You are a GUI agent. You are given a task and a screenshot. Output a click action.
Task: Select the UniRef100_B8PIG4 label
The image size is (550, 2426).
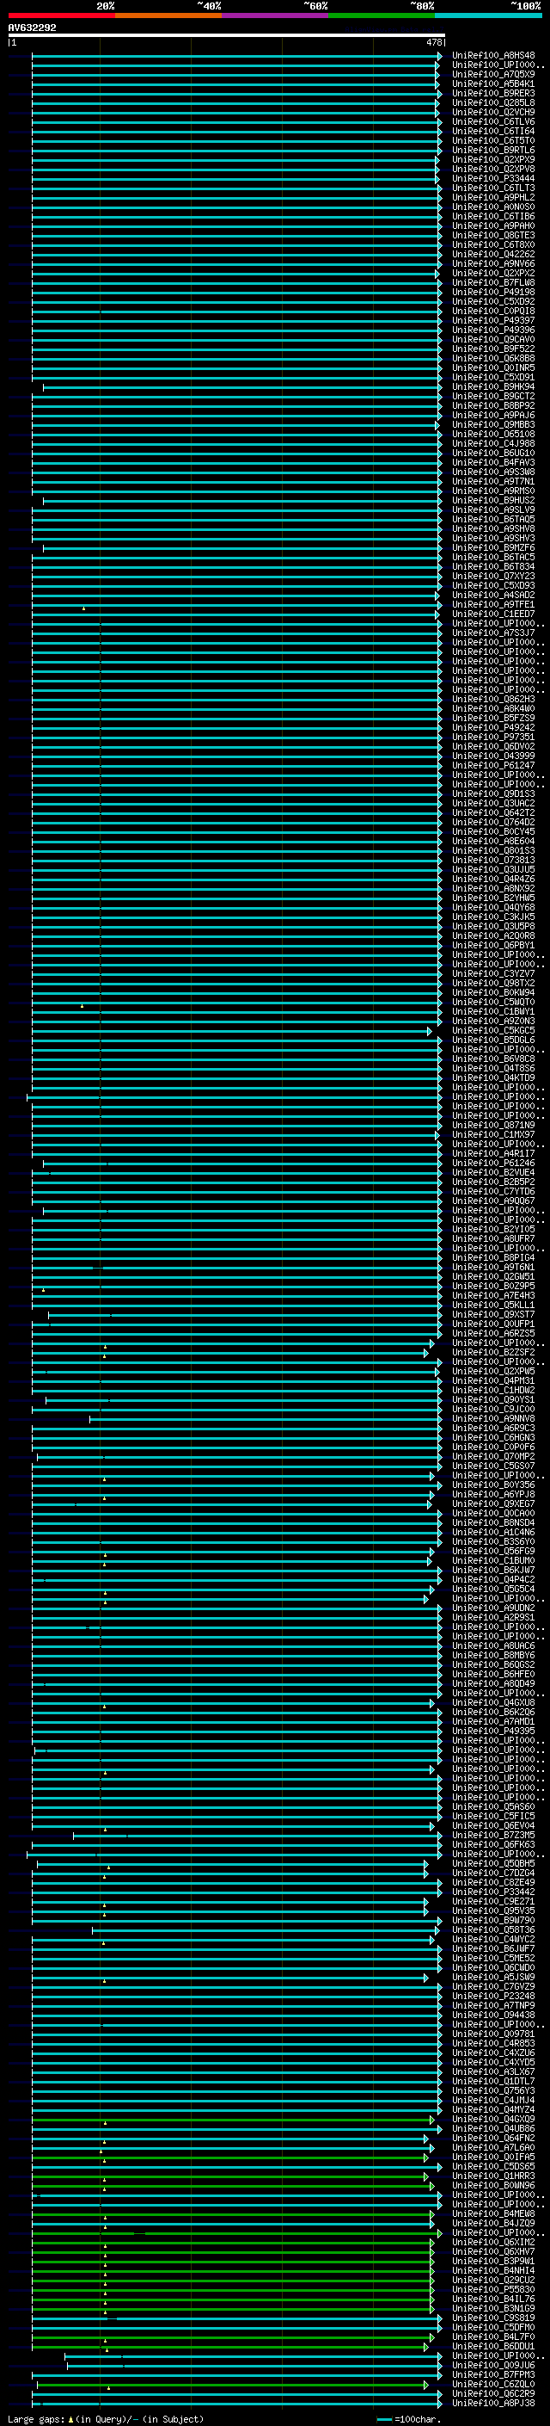[x=492, y=1257]
